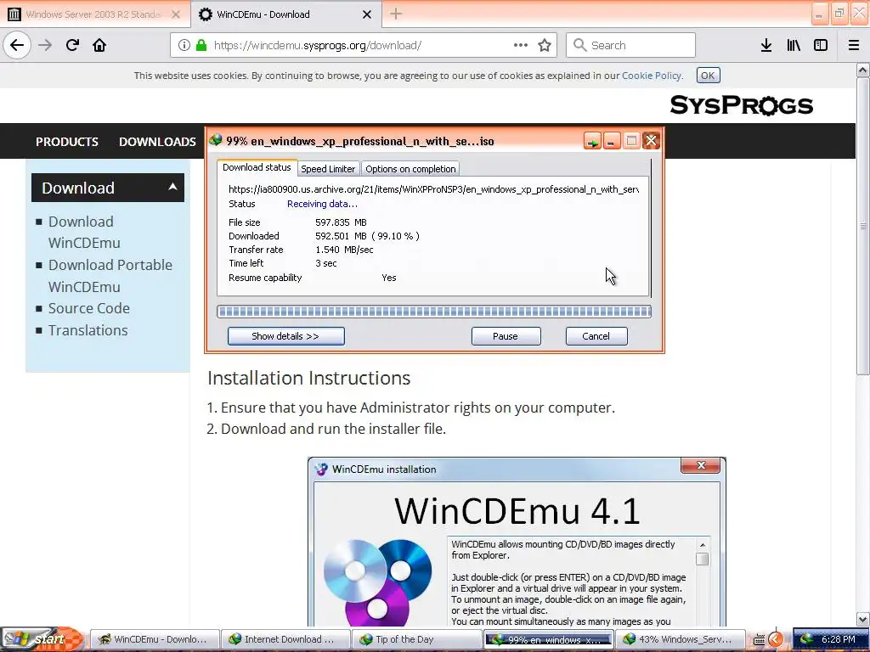Close the Windows Server 2003 R2 tab
This screenshot has height=652, width=870.
pos(176,14)
